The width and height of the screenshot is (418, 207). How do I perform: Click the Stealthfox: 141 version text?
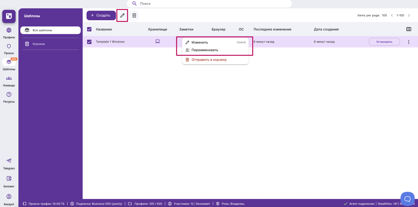[387, 204]
